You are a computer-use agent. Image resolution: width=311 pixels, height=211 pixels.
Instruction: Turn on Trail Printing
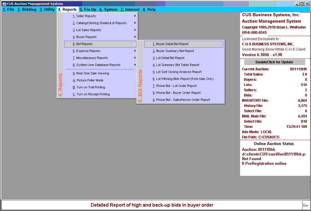[x=100, y=87]
